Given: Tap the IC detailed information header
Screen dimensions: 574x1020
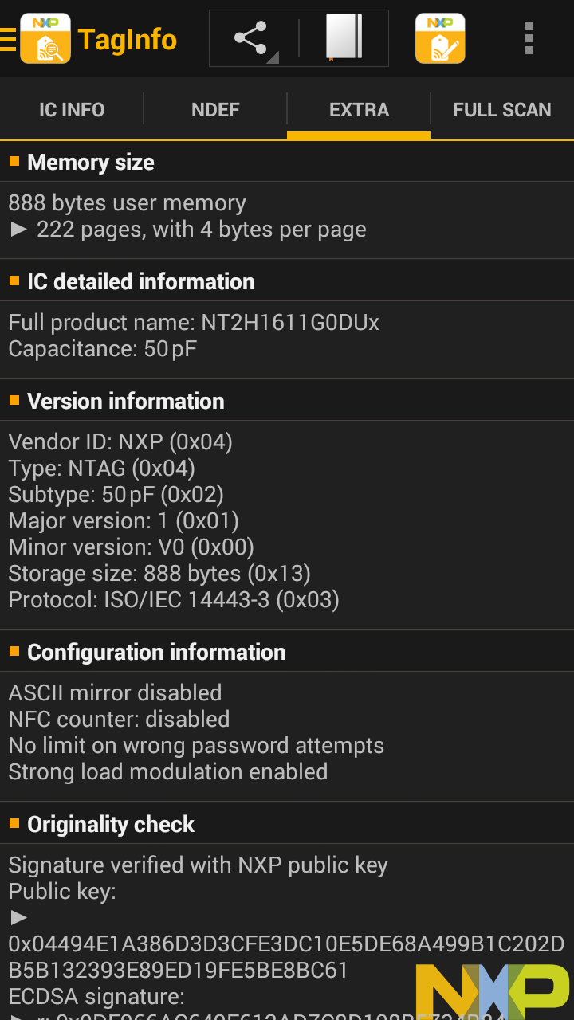Looking at the screenshot, I should point(141,281).
